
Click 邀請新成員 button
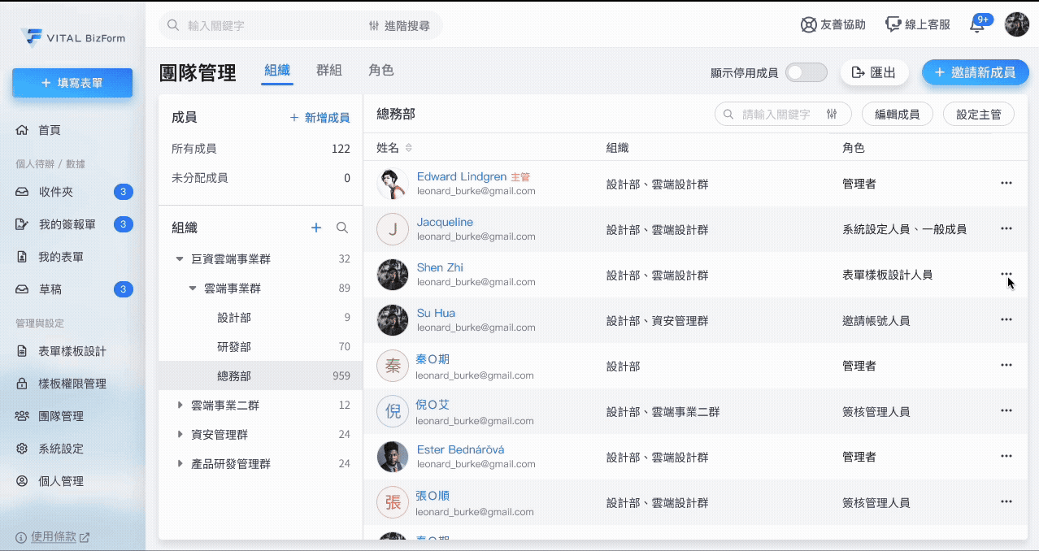pyautogui.click(x=975, y=72)
